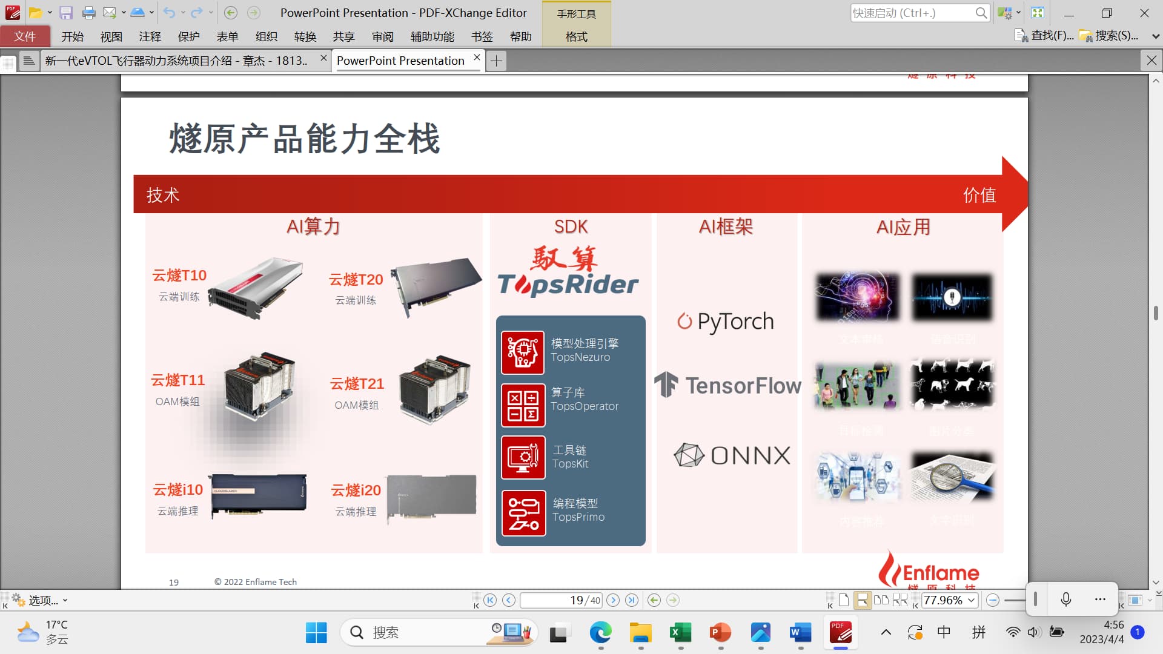Open the Home (开始) ribbon tab
Image resolution: width=1163 pixels, height=654 pixels.
[73, 36]
